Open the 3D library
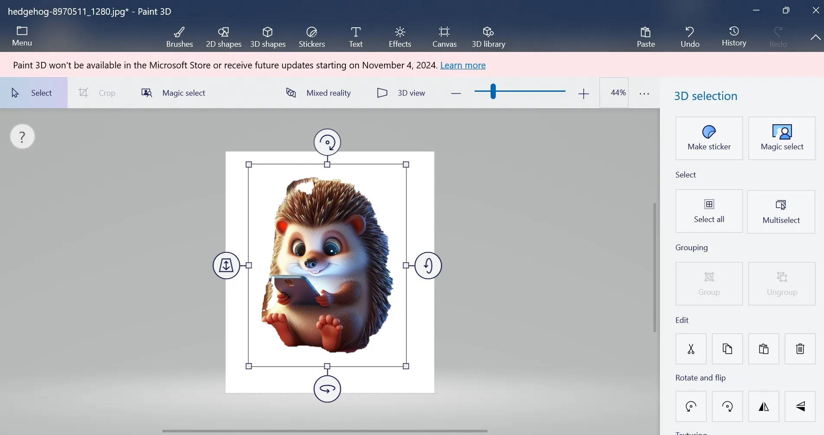 coord(488,37)
